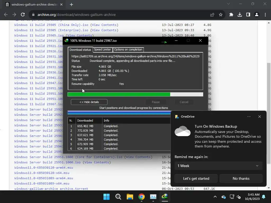Click OneDrive cloud icon in notification

pyautogui.click(x=183, y=131)
